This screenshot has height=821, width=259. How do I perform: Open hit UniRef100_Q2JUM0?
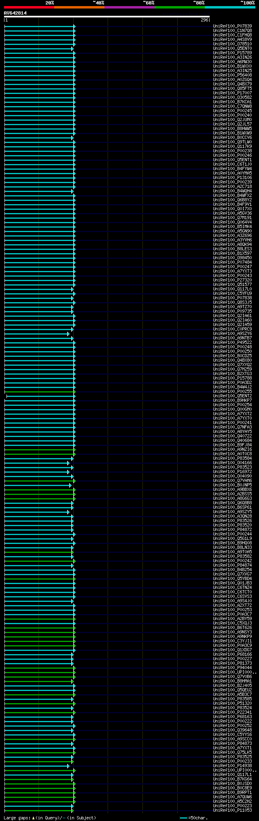pos(232,119)
